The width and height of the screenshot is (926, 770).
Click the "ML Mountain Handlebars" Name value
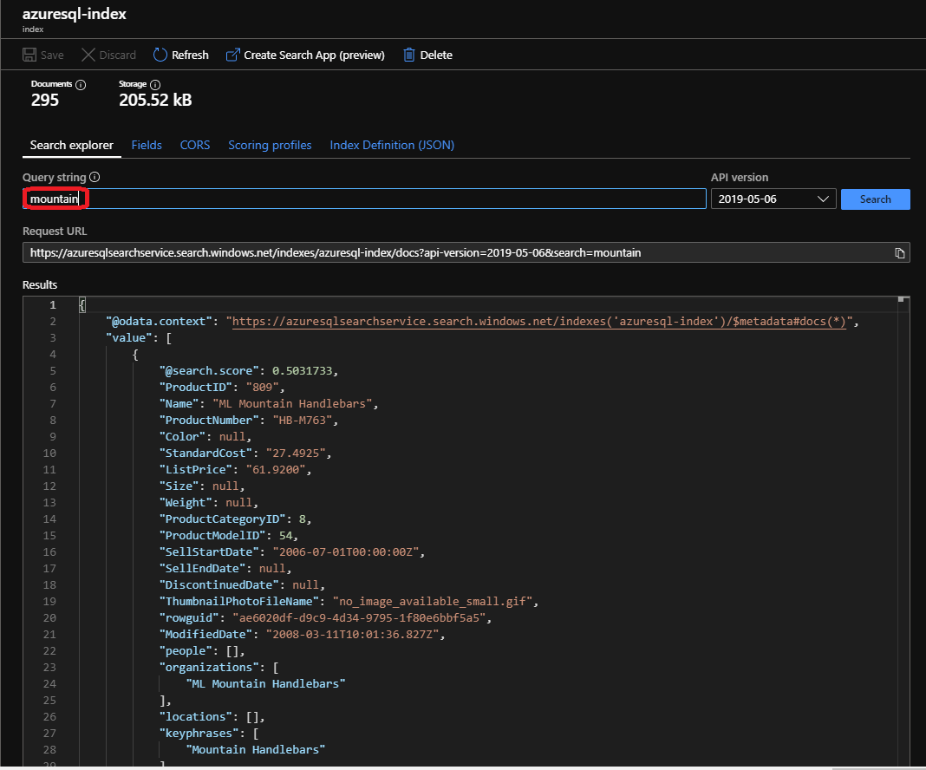click(x=292, y=404)
